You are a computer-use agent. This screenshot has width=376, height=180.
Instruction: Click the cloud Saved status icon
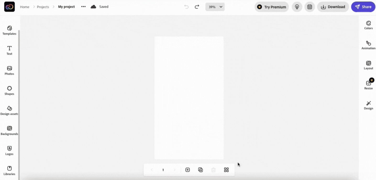[93, 7]
